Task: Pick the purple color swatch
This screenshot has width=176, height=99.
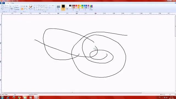Action: pos(88,5)
